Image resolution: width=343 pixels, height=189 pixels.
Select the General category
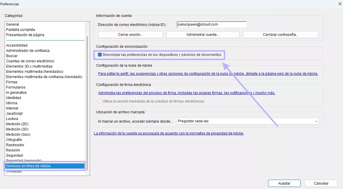(13, 24)
